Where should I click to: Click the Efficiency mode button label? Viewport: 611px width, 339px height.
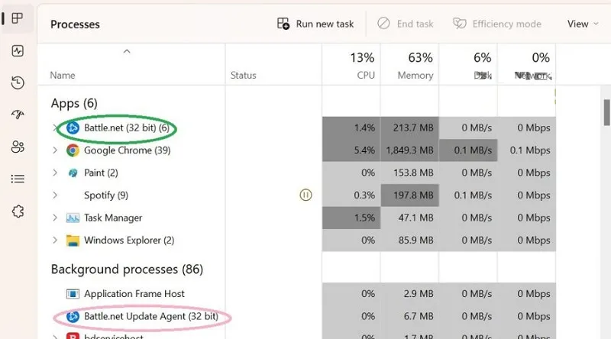[x=506, y=24]
